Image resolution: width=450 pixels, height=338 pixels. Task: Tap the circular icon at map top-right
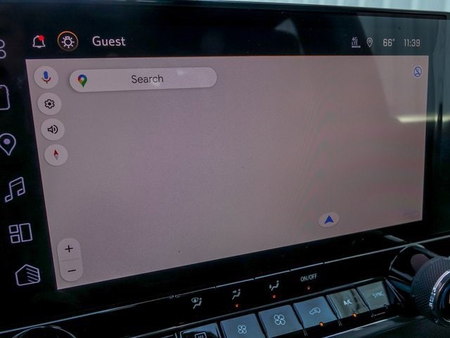pyautogui.click(x=417, y=72)
